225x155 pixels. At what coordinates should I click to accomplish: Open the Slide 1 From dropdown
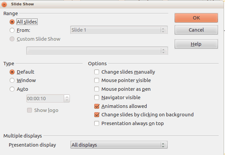119,30
